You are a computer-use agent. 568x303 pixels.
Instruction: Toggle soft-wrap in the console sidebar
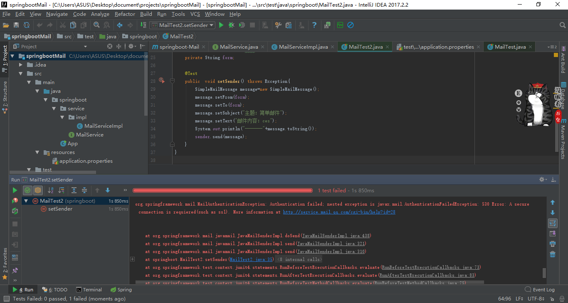553,223
